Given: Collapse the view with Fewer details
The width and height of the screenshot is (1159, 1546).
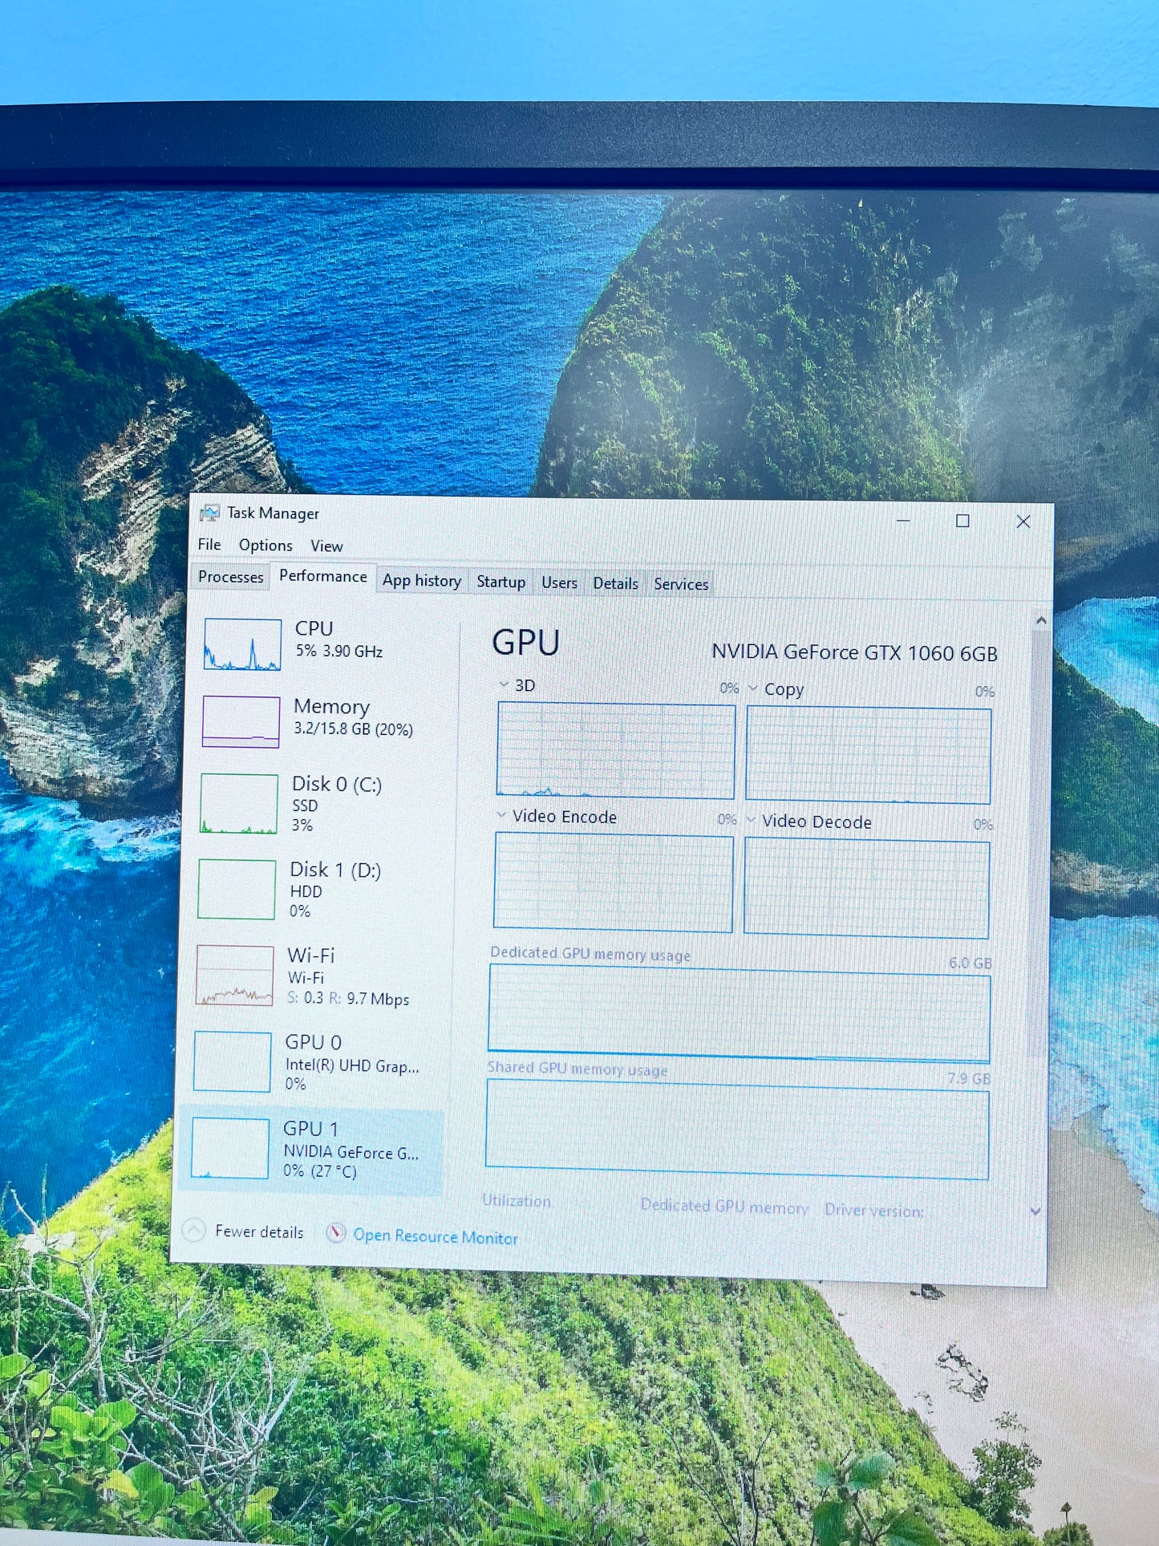Looking at the screenshot, I should point(245,1231).
